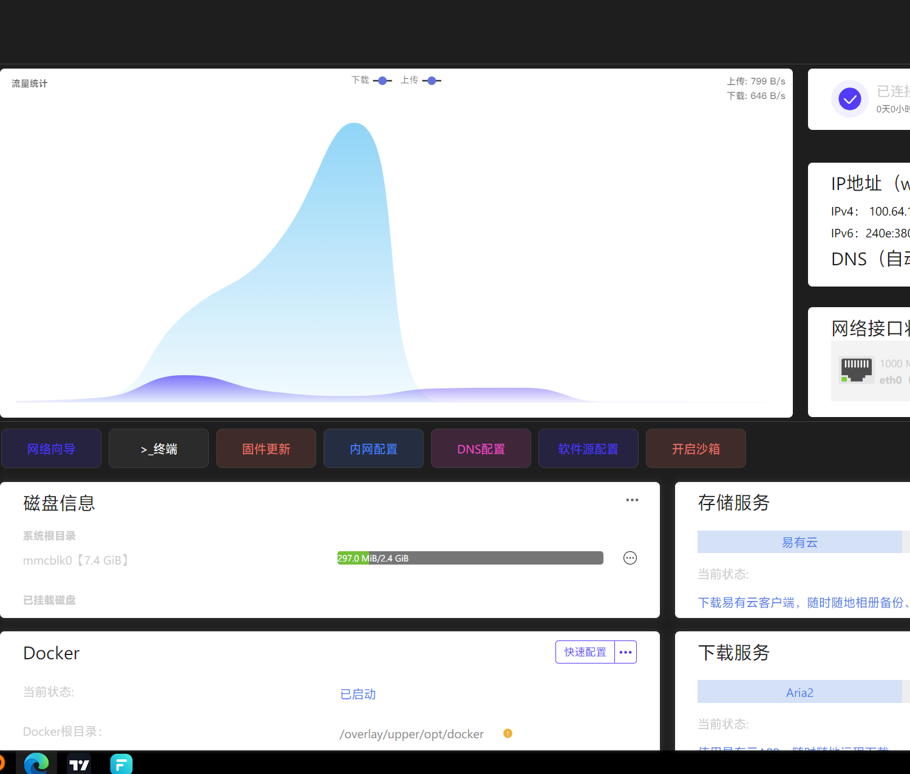Open the mmcblk0 disk circular options icon
This screenshot has width=910, height=774.
[630, 558]
